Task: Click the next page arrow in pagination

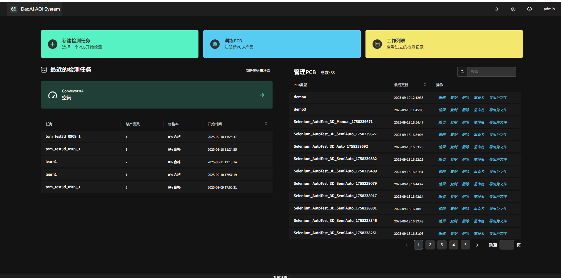Action: click(x=477, y=245)
